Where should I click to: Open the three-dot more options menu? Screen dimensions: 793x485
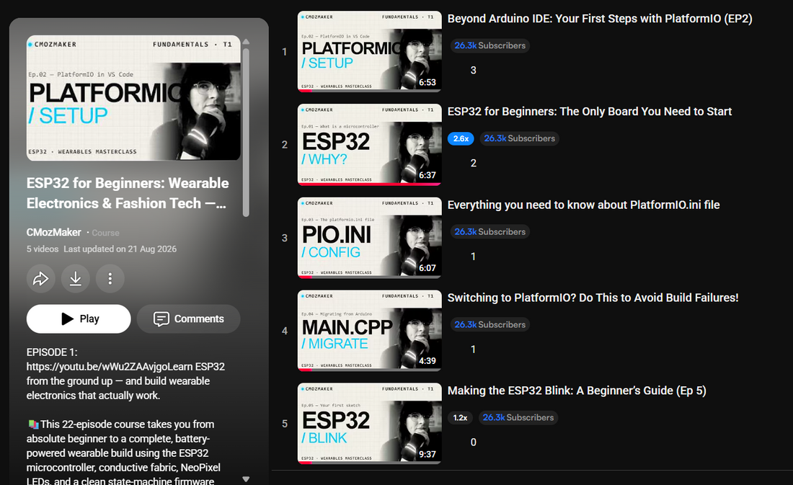pos(110,279)
